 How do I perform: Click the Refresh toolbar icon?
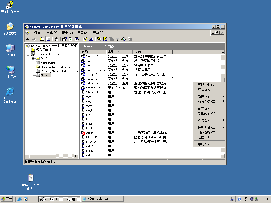[x=70, y=39]
